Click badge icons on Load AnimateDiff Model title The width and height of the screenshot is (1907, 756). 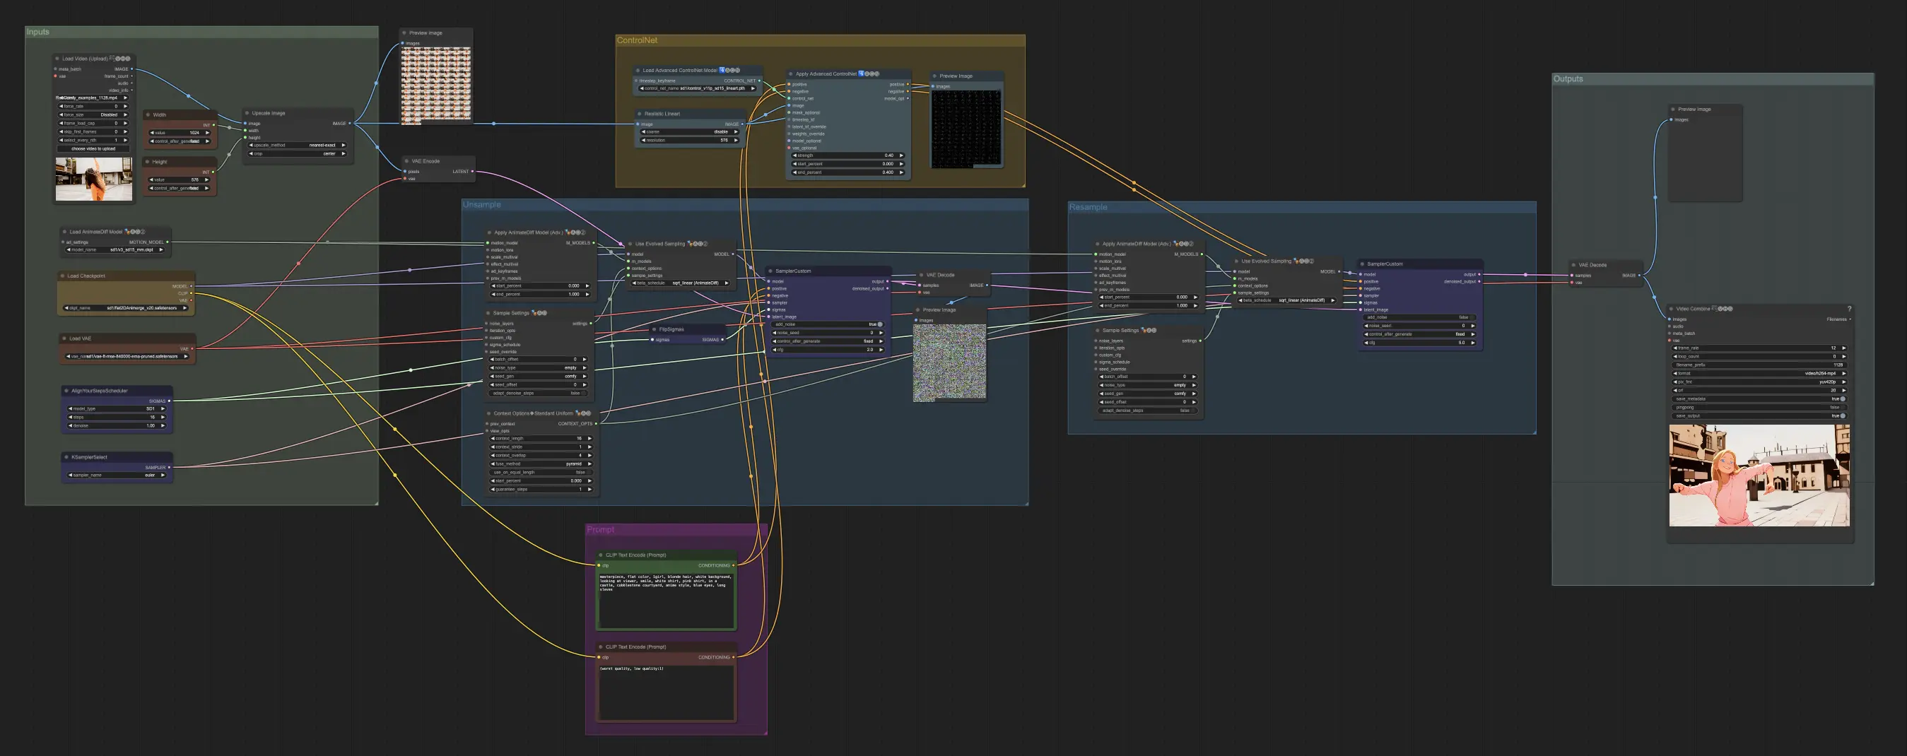pyautogui.click(x=135, y=232)
